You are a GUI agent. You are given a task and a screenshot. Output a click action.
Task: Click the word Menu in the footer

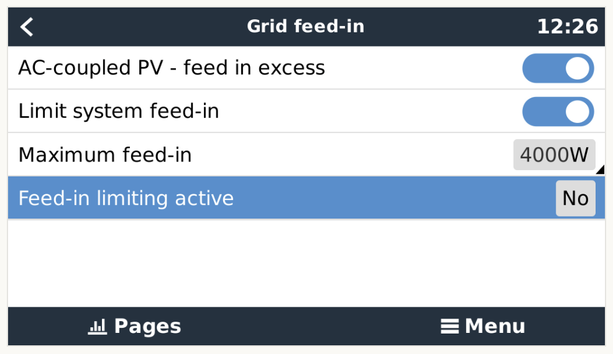click(495, 326)
